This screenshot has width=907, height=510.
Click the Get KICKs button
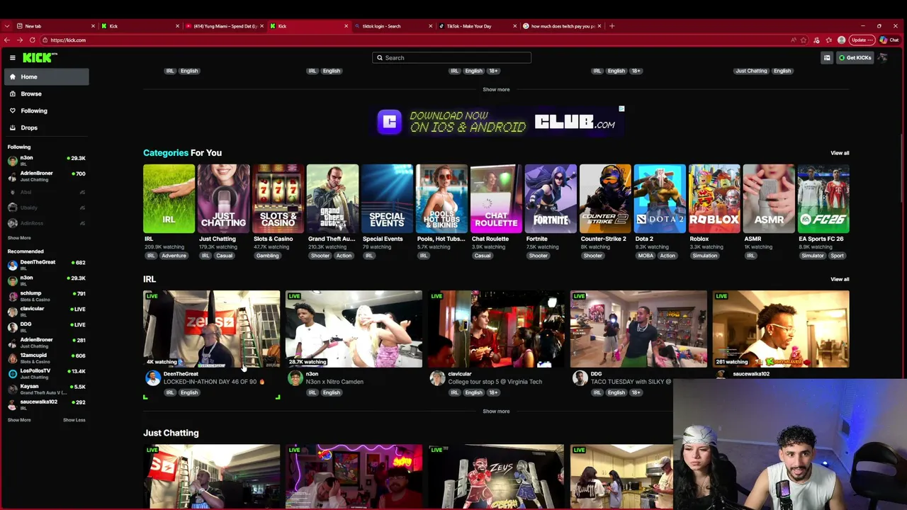point(855,57)
